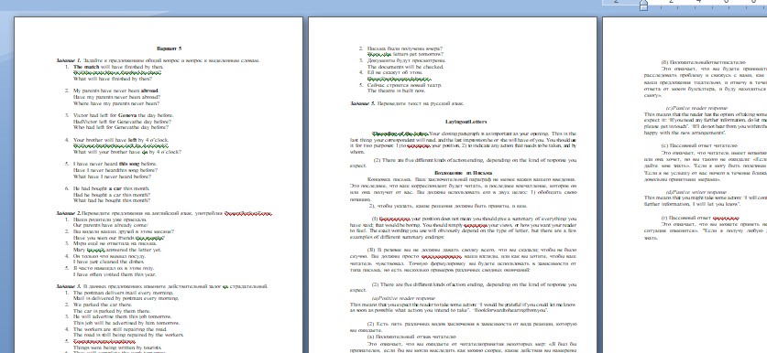Screen dimensions: 767x353
Task: Click 'This job will be advertised by him tomorrow.'
Action: [x=126, y=323]
